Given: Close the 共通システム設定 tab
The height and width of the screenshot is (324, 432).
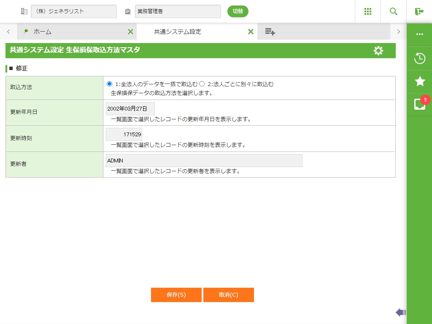Looking at the screenshot, I should [x=251, y=32].
